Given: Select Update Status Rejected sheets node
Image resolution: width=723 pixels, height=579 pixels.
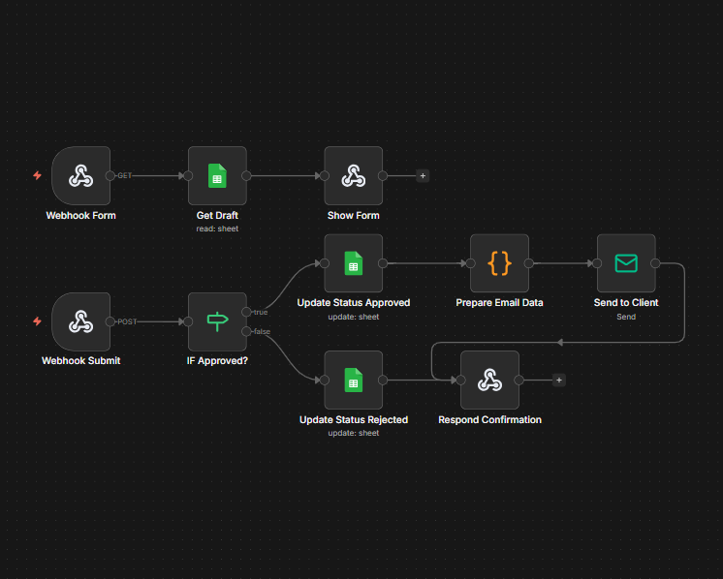Looking at the screenshot, I should pos(353,381).
